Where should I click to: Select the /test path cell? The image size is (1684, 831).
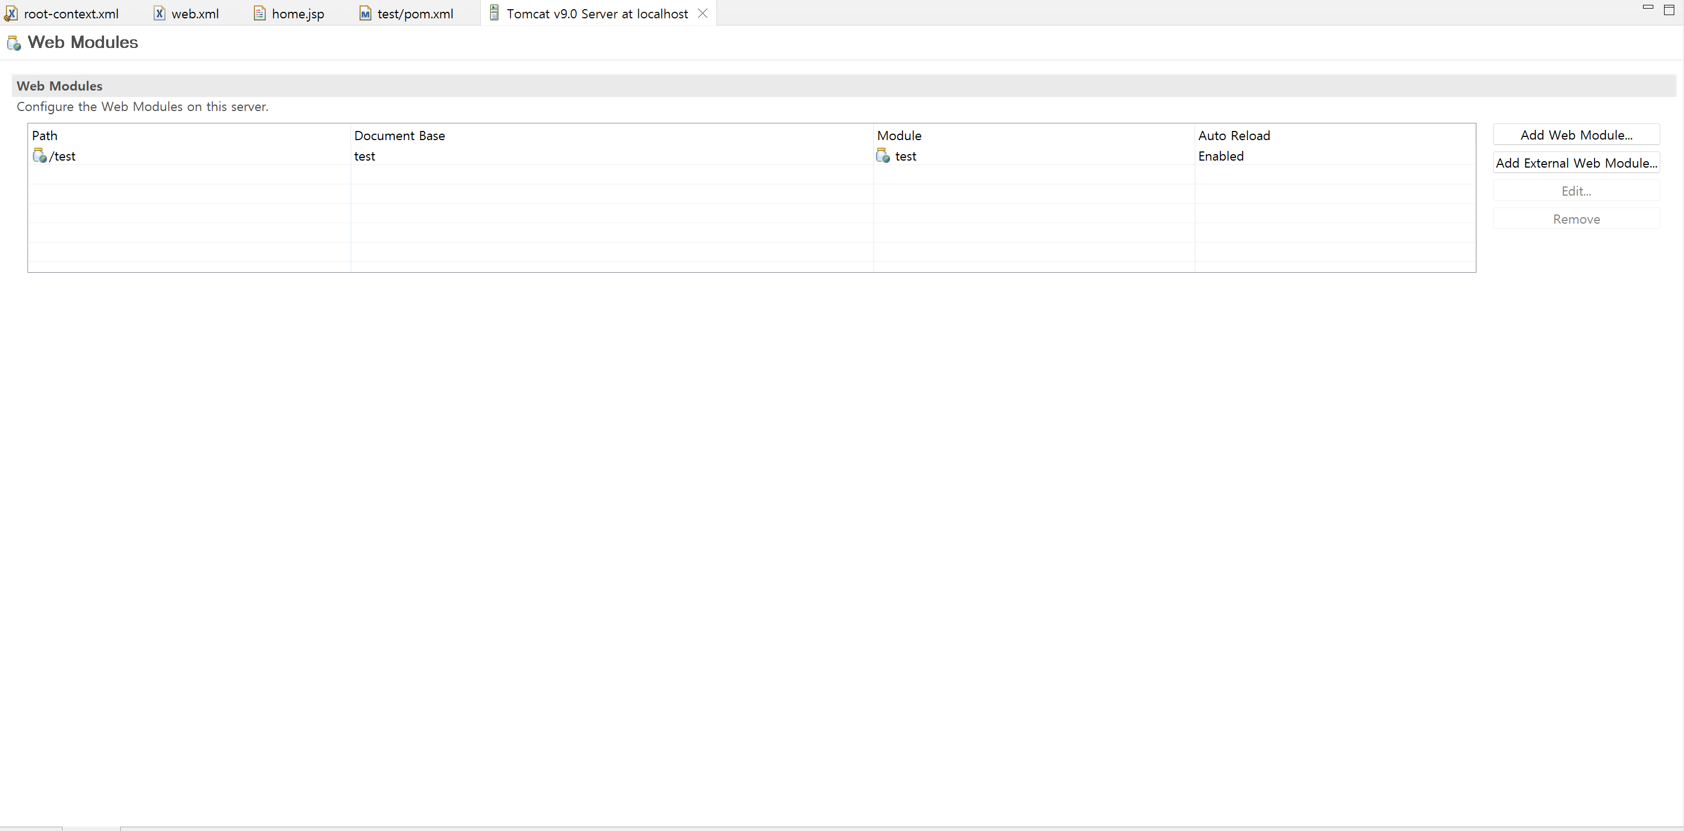click(x=190, y=156)
